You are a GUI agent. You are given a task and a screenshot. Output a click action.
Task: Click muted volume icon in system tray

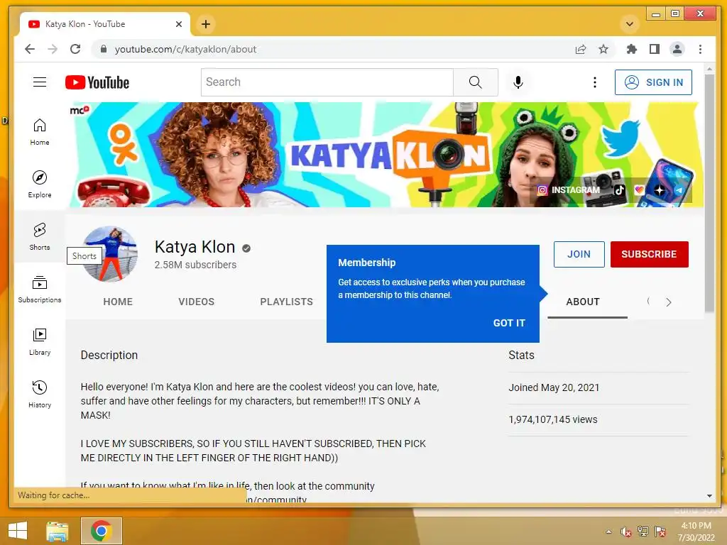[625, 532]
